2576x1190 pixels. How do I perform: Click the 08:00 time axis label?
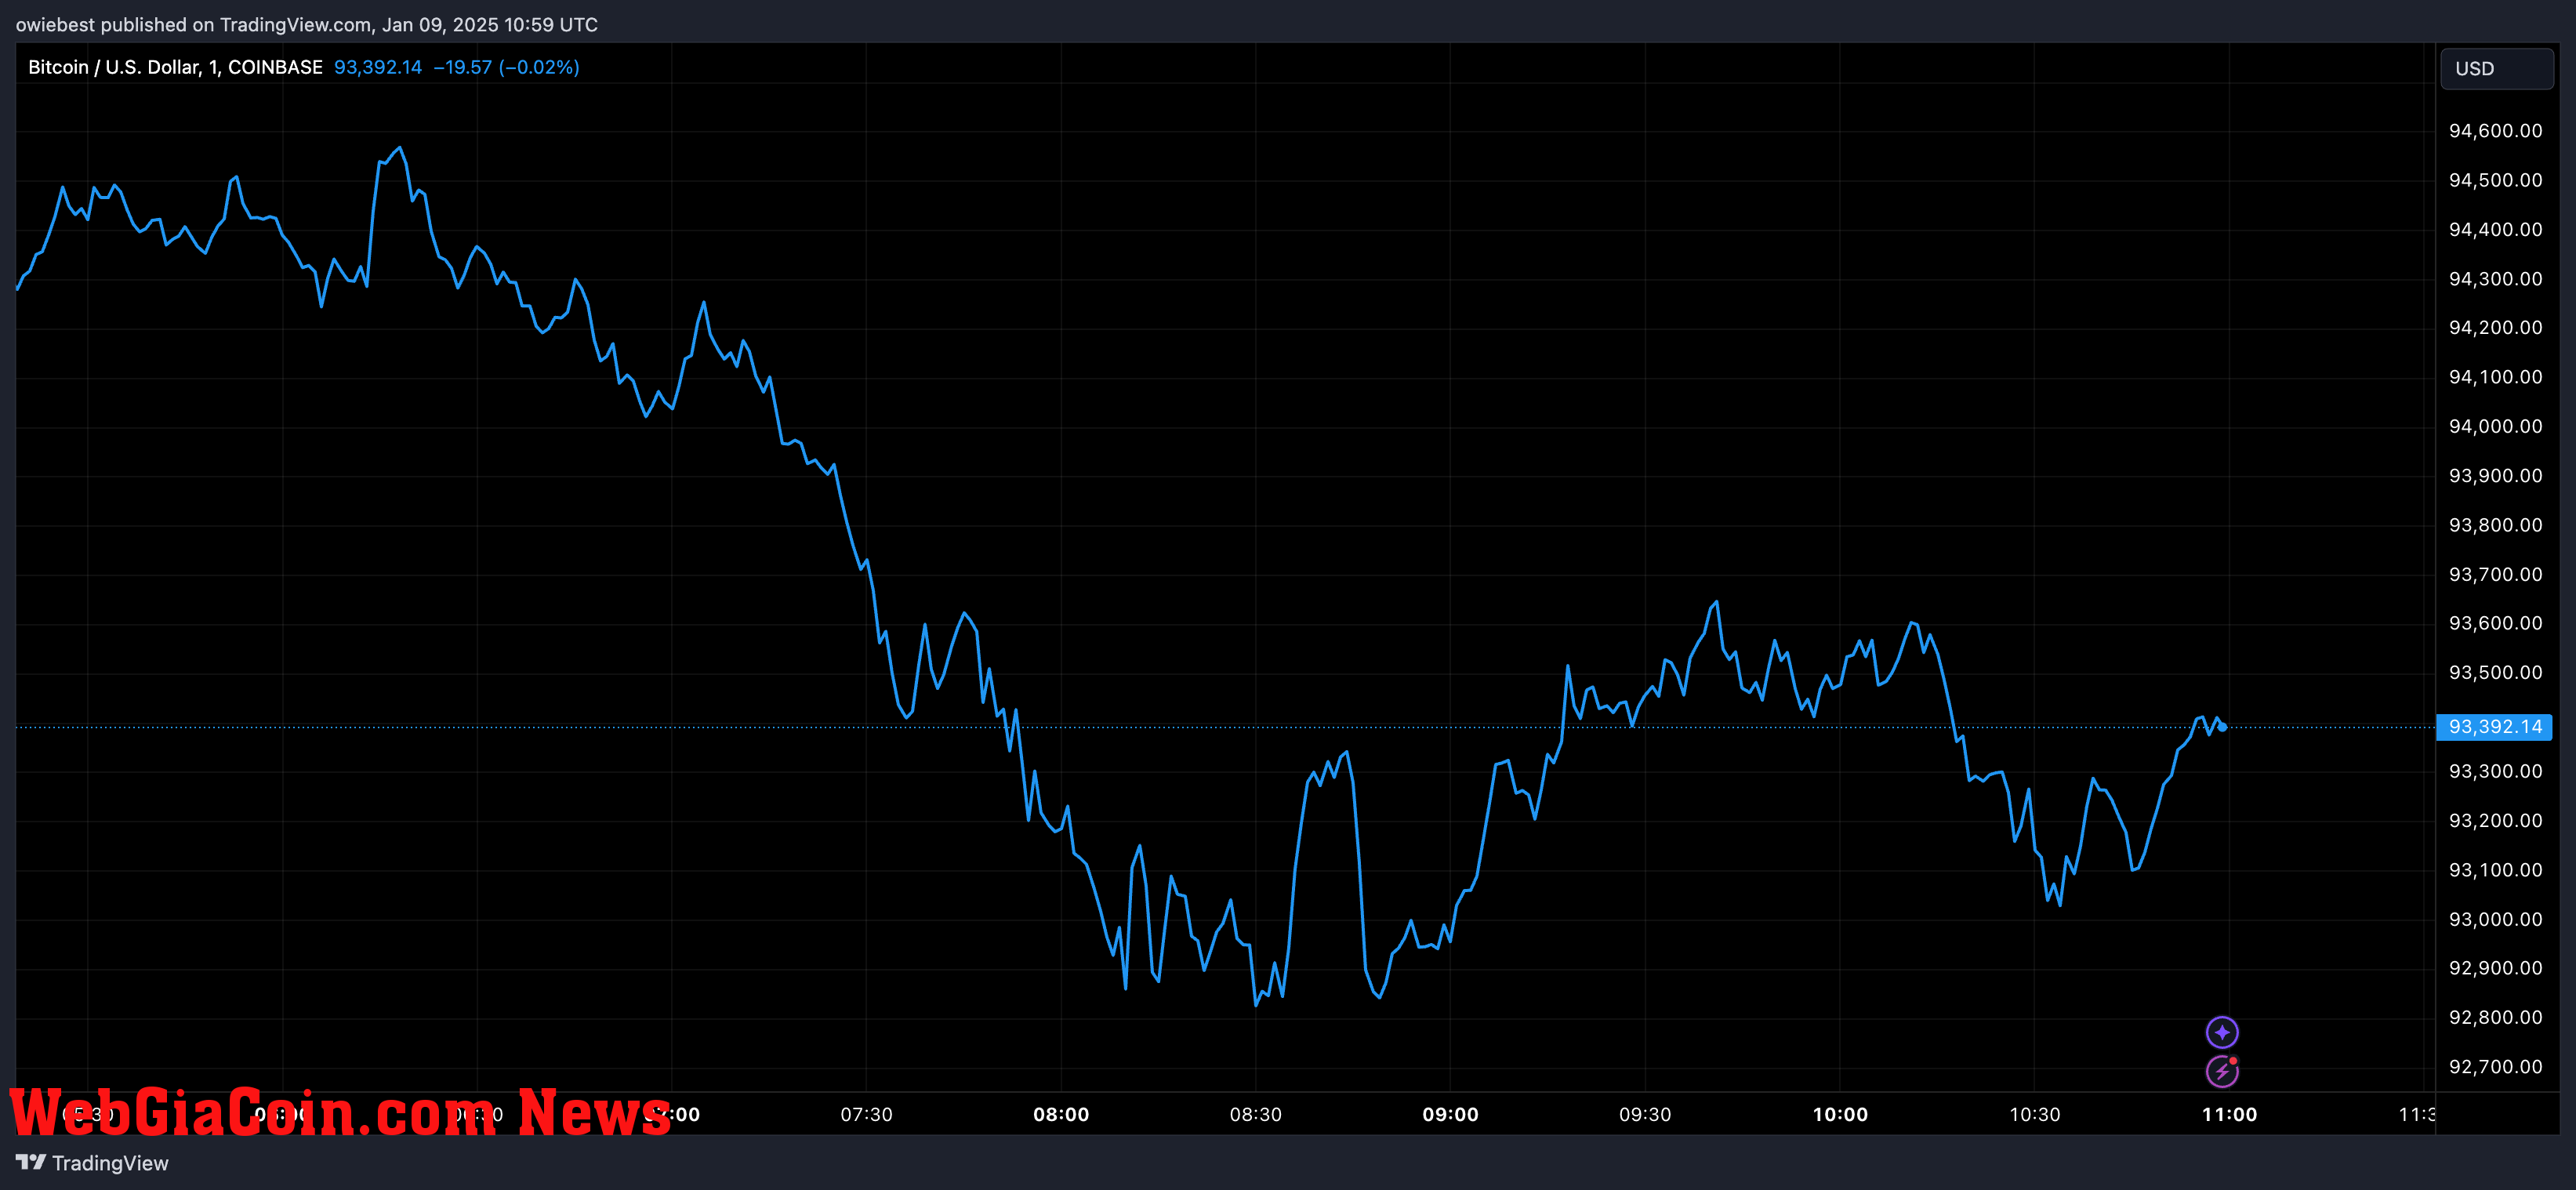(x=1061, y=1115)
